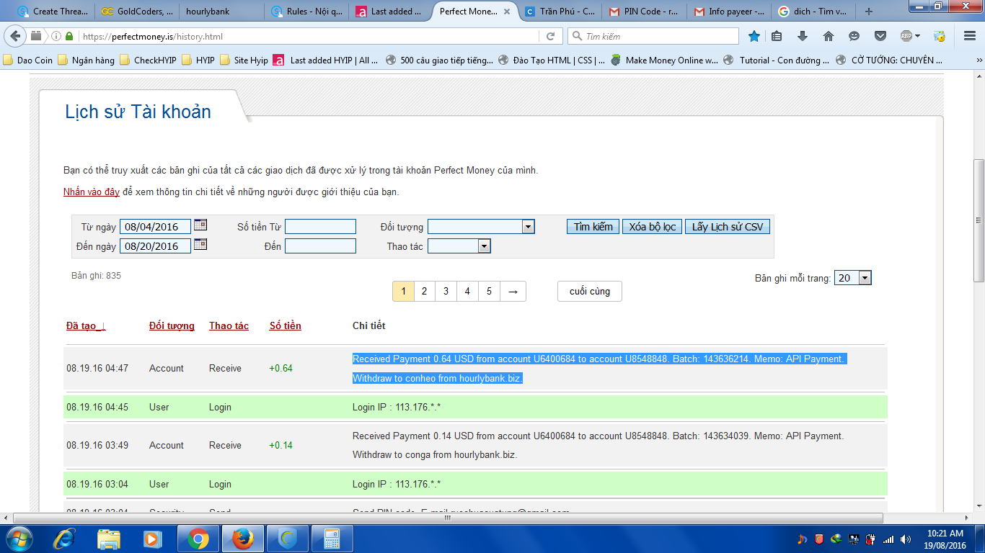Launch Internet Explorer from the taskbar
Screen dimensions: 985x553
65,538
